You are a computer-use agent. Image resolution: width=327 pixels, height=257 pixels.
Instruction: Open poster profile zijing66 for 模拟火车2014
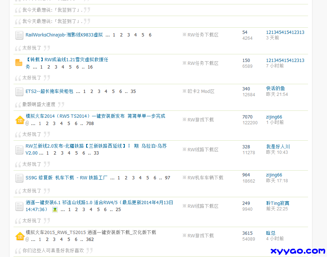tap(274, 117)
